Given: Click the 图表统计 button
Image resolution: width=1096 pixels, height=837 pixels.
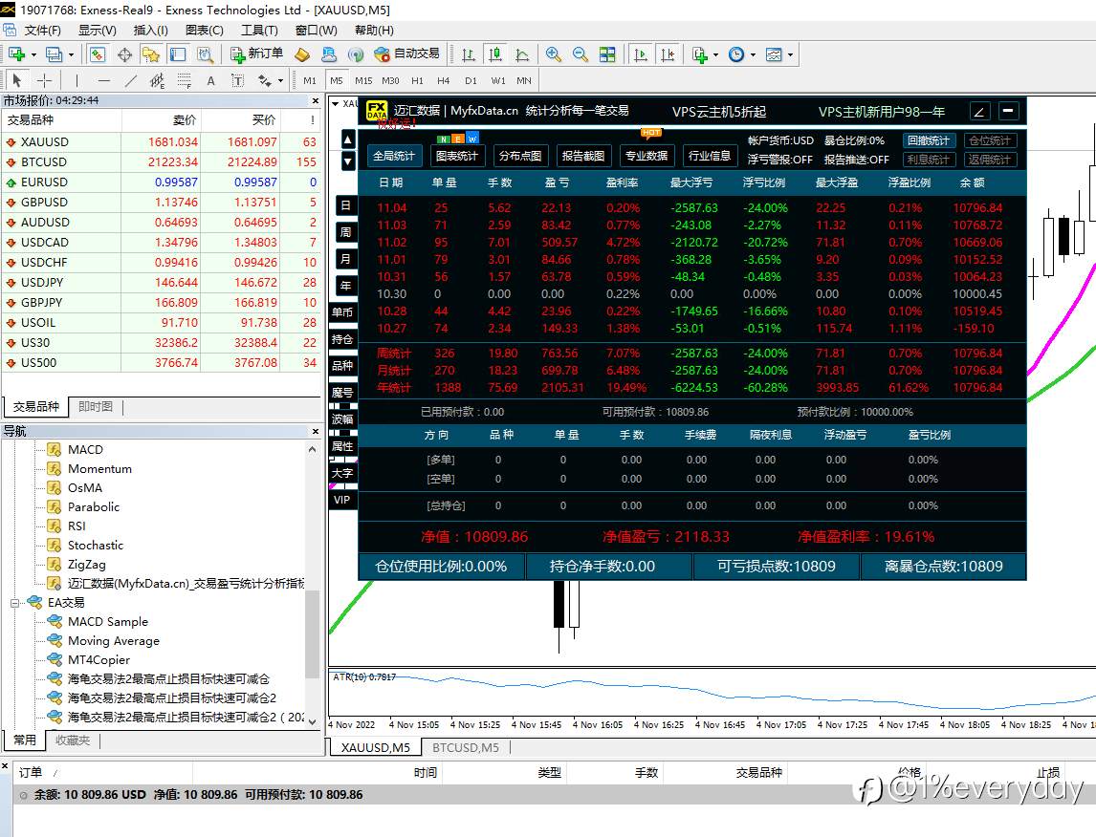Looking at the screenshot, I should coord(456,156).
